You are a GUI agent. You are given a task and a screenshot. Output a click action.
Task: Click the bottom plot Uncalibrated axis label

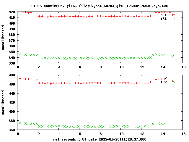(x=3, y=103)
